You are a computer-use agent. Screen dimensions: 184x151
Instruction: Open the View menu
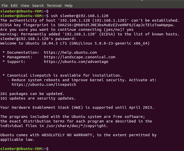pos(25,5)
